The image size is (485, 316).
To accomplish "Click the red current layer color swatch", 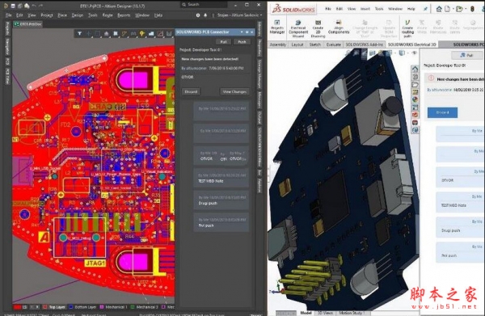I will pyautogui.click(x=17, y=307).
